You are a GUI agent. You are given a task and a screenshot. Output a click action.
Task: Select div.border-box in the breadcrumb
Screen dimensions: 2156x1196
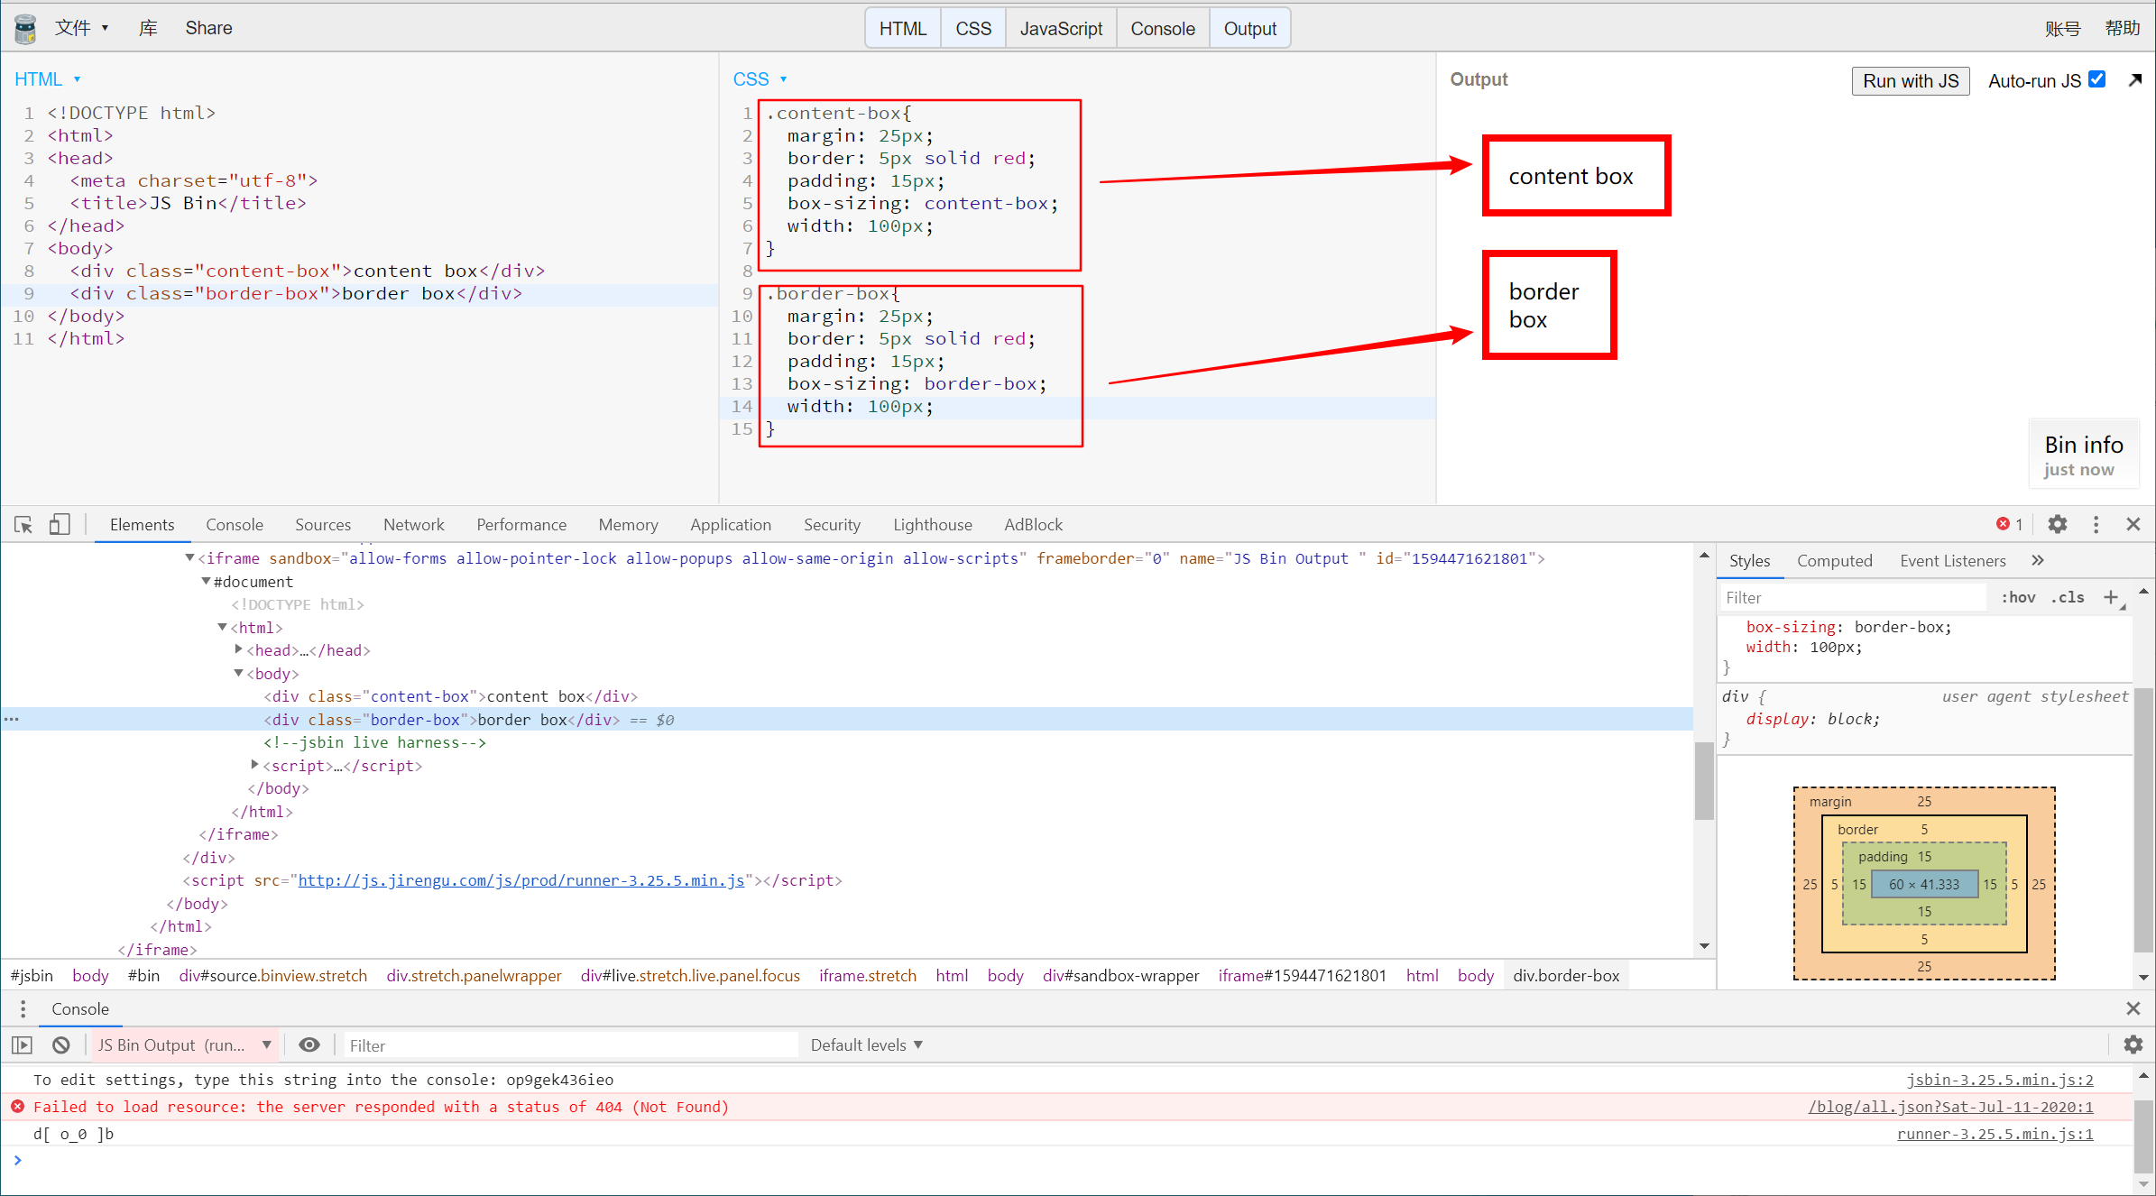click(x=1566, y=975)
